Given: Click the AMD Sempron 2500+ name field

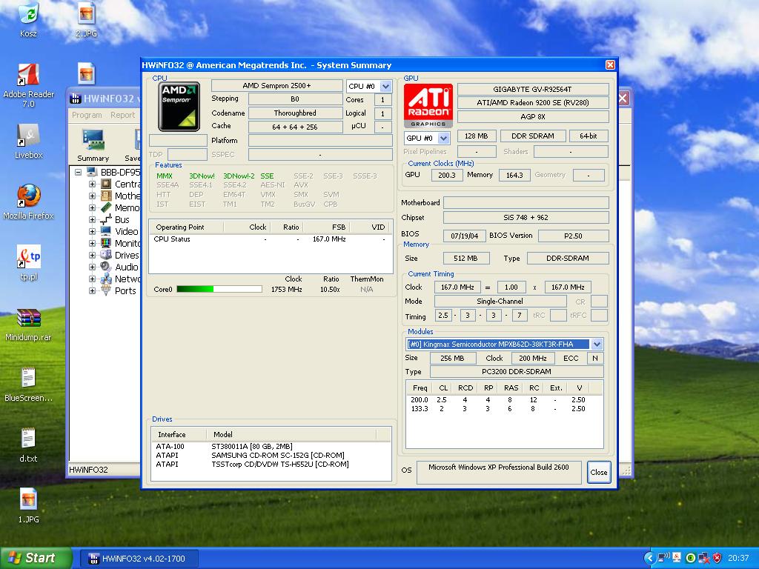Looking at the screenshot, I should pos(277,86).
